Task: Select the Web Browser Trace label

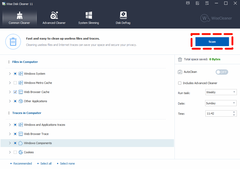Action: click(x=36, y=134)
